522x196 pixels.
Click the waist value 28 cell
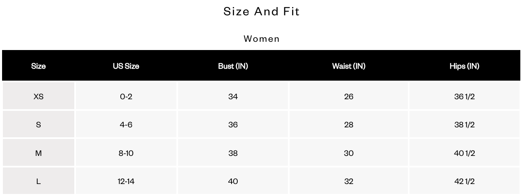tap(349, 125)
